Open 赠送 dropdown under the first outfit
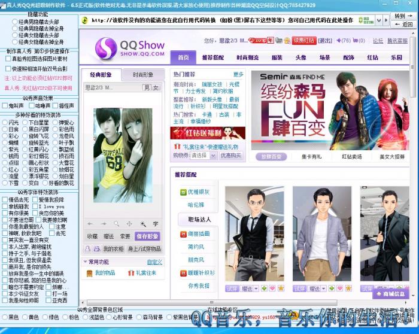The height and width of the screenshot is (334, 419). coord(256,289)
